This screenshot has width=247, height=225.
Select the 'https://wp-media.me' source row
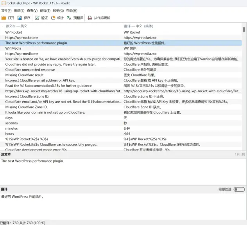coord(21,54)
